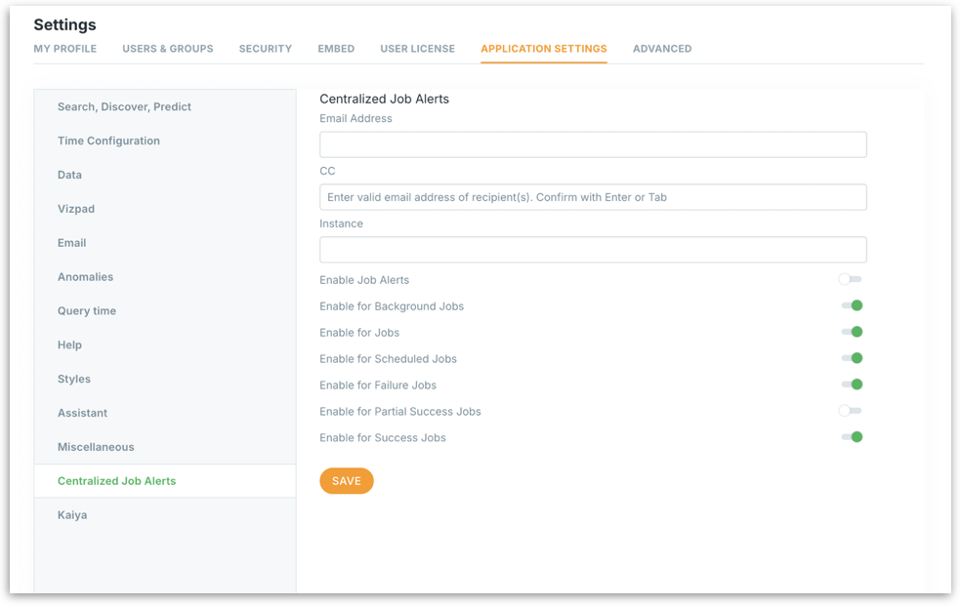Focus the CC recipients field
This screenshot has width=961, height=607.
593,197
